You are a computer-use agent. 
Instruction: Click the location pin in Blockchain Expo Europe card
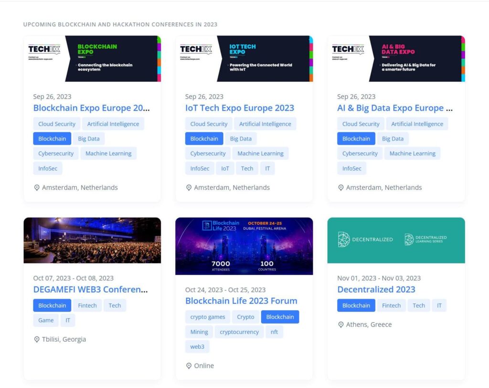tap(37, 188)
